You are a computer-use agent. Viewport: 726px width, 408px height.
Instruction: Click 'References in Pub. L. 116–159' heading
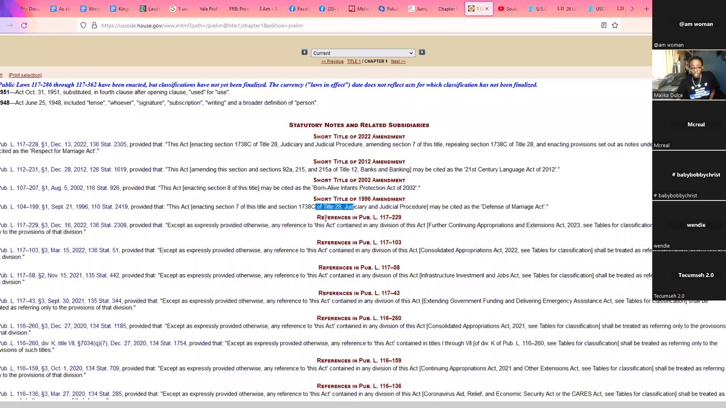point(359,360)
